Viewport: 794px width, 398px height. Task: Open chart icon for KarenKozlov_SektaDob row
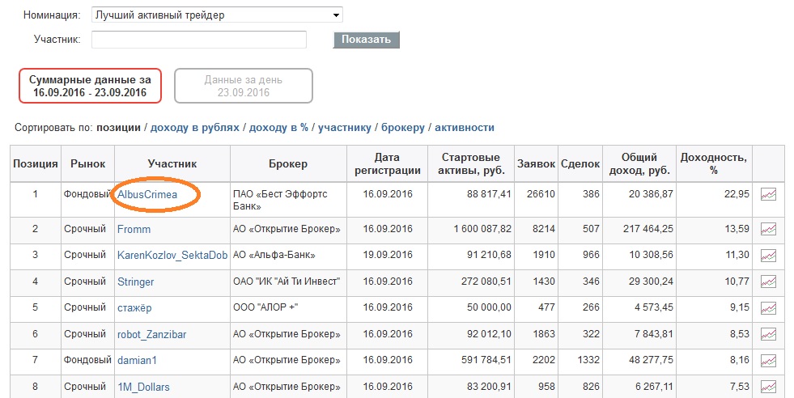(x=768, y=256)
